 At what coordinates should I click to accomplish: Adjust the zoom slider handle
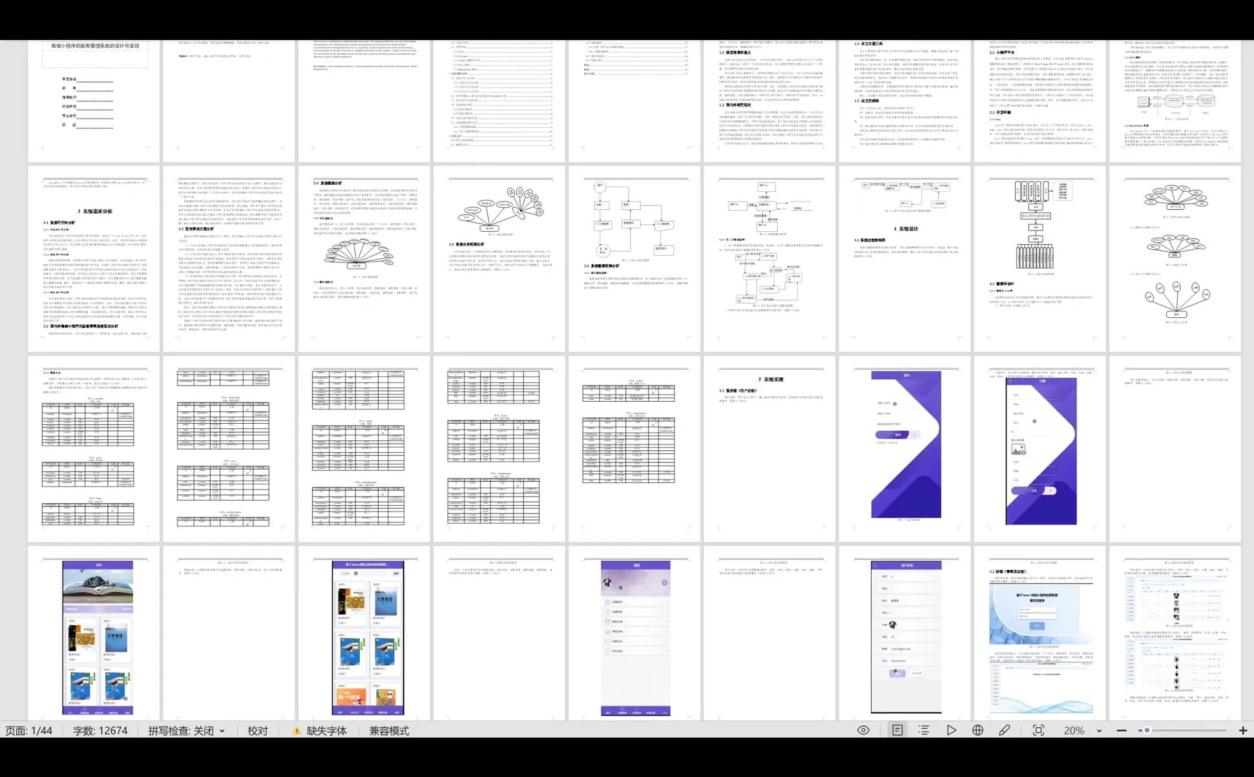(1147, 730)
